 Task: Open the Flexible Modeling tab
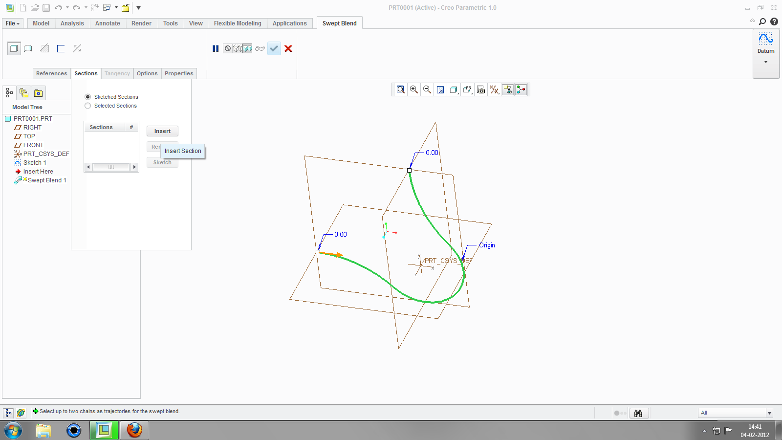[x=238, y=23]
